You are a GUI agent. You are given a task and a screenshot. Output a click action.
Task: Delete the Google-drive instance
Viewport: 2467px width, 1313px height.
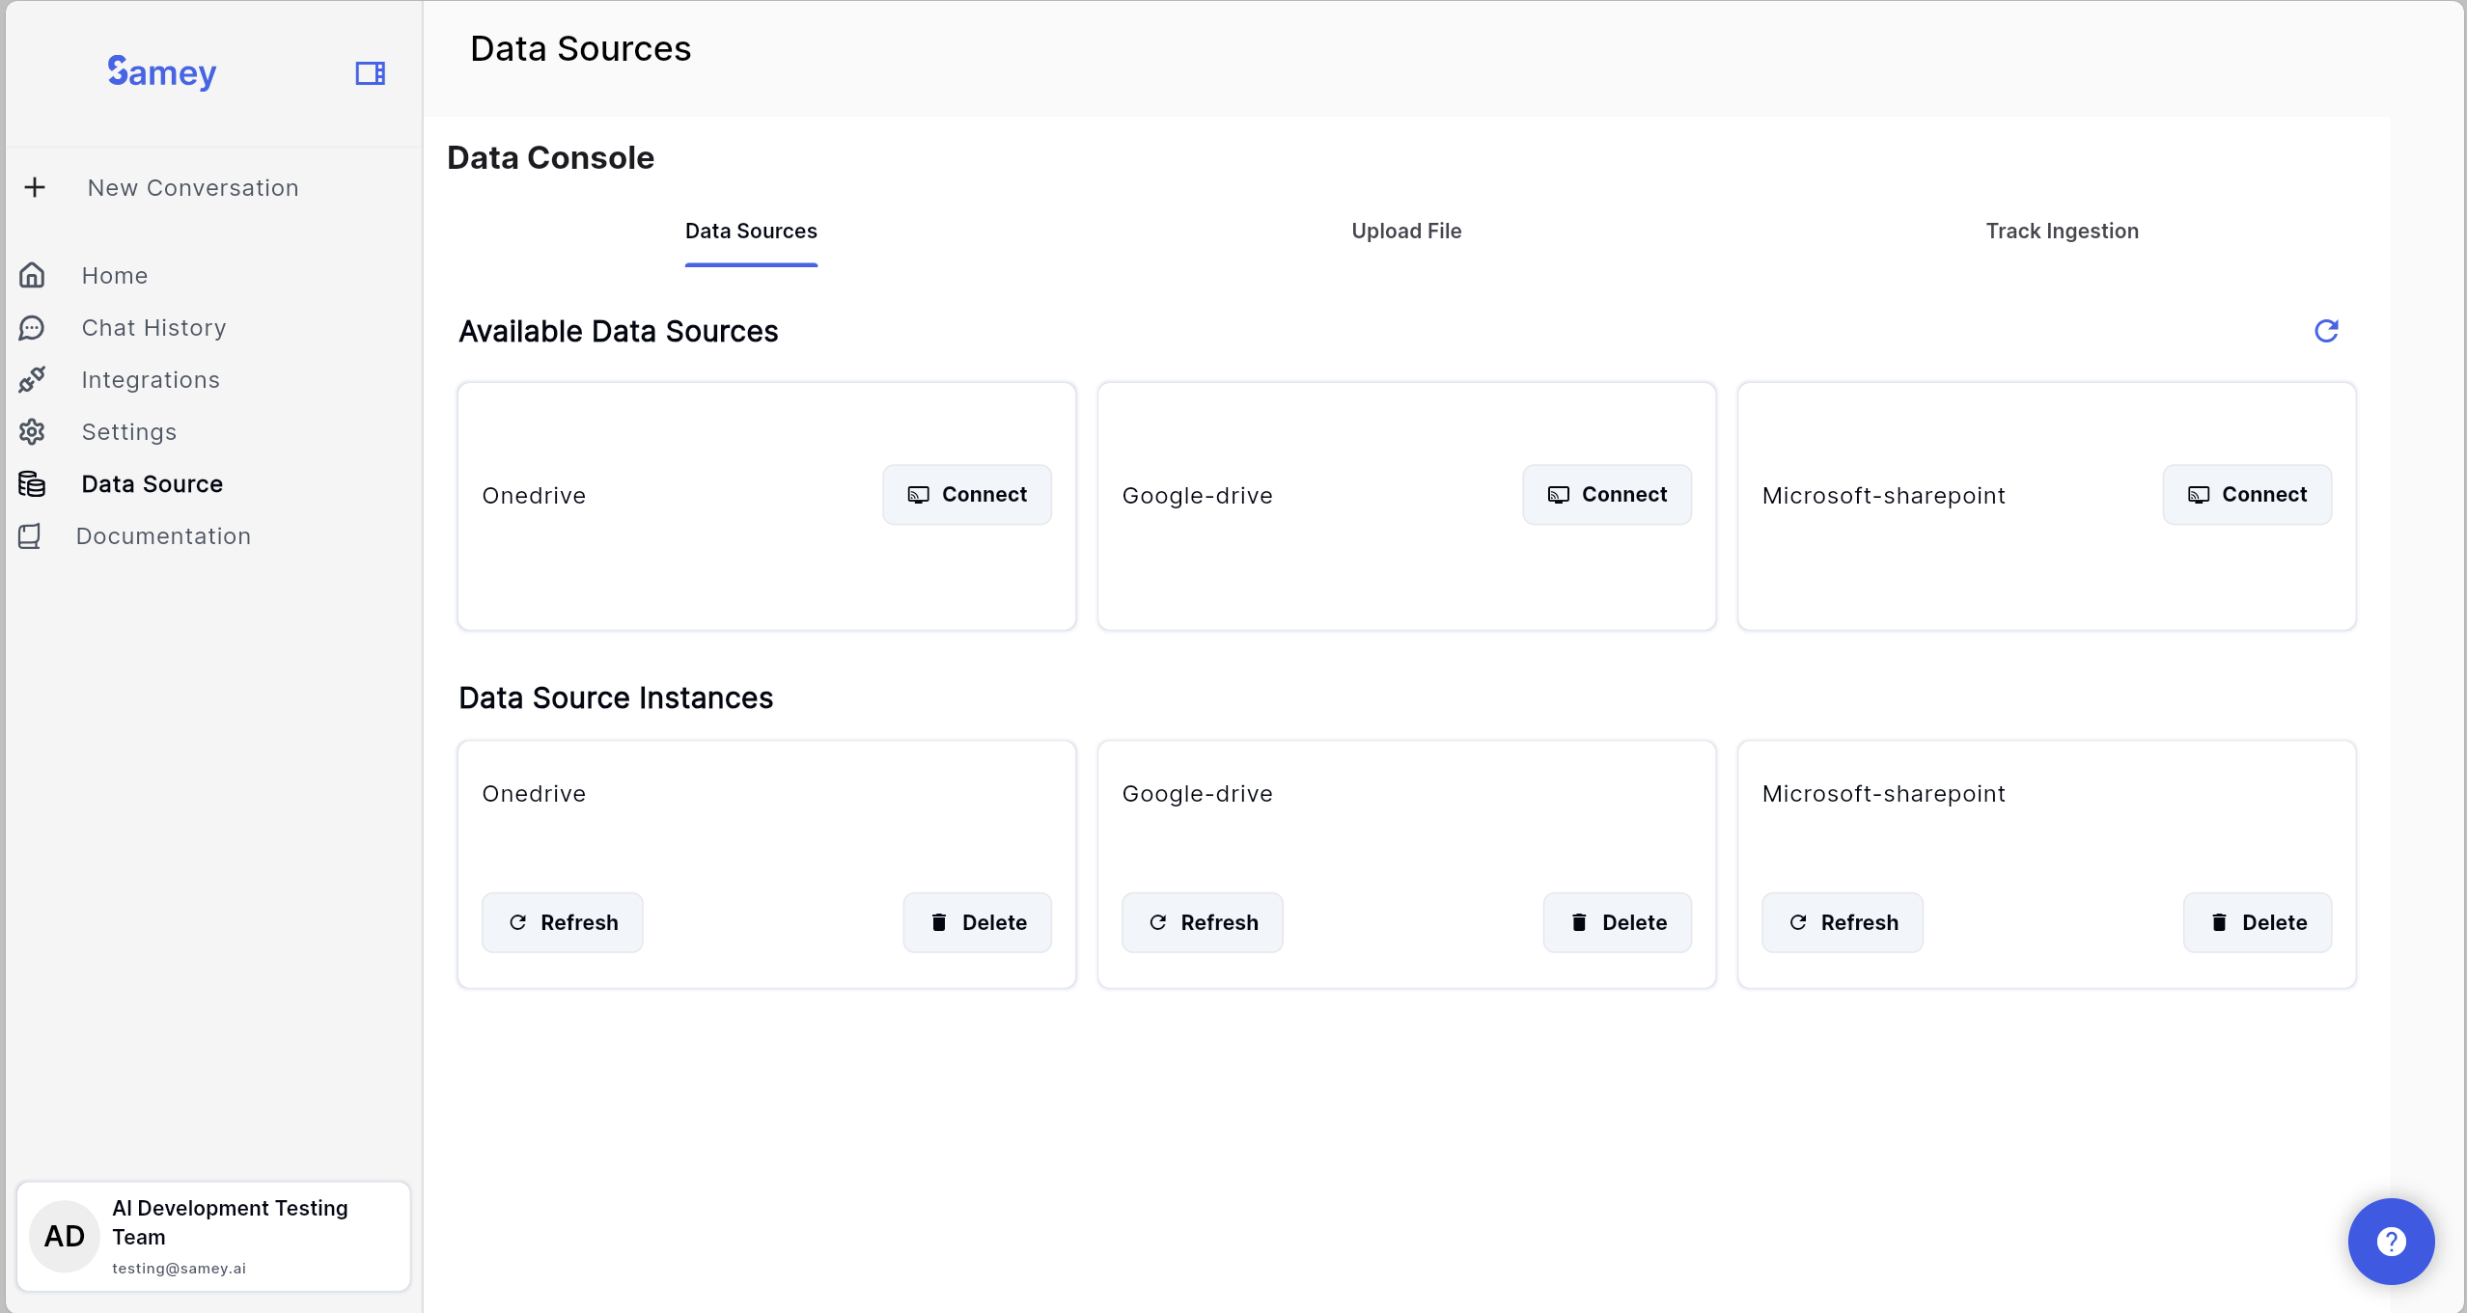[1617, 922]
